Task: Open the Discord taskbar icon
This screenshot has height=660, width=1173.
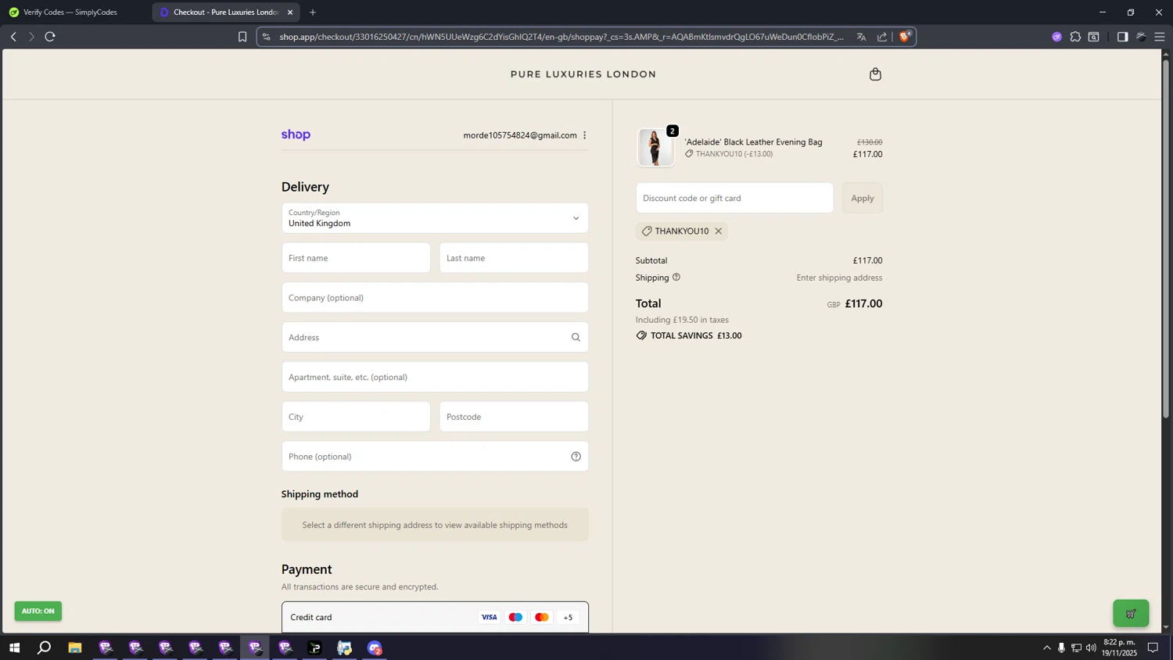Action: (x=375, y=647)
